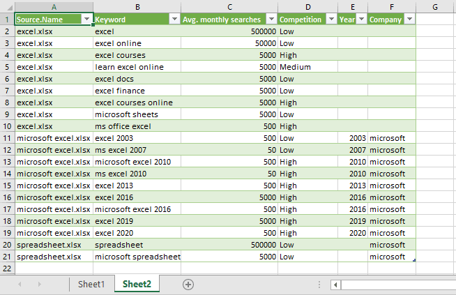Click 'microsoft excel.xlsx' in row 16
The width and height of the screenshot is (456, 295).
[54, 197]
